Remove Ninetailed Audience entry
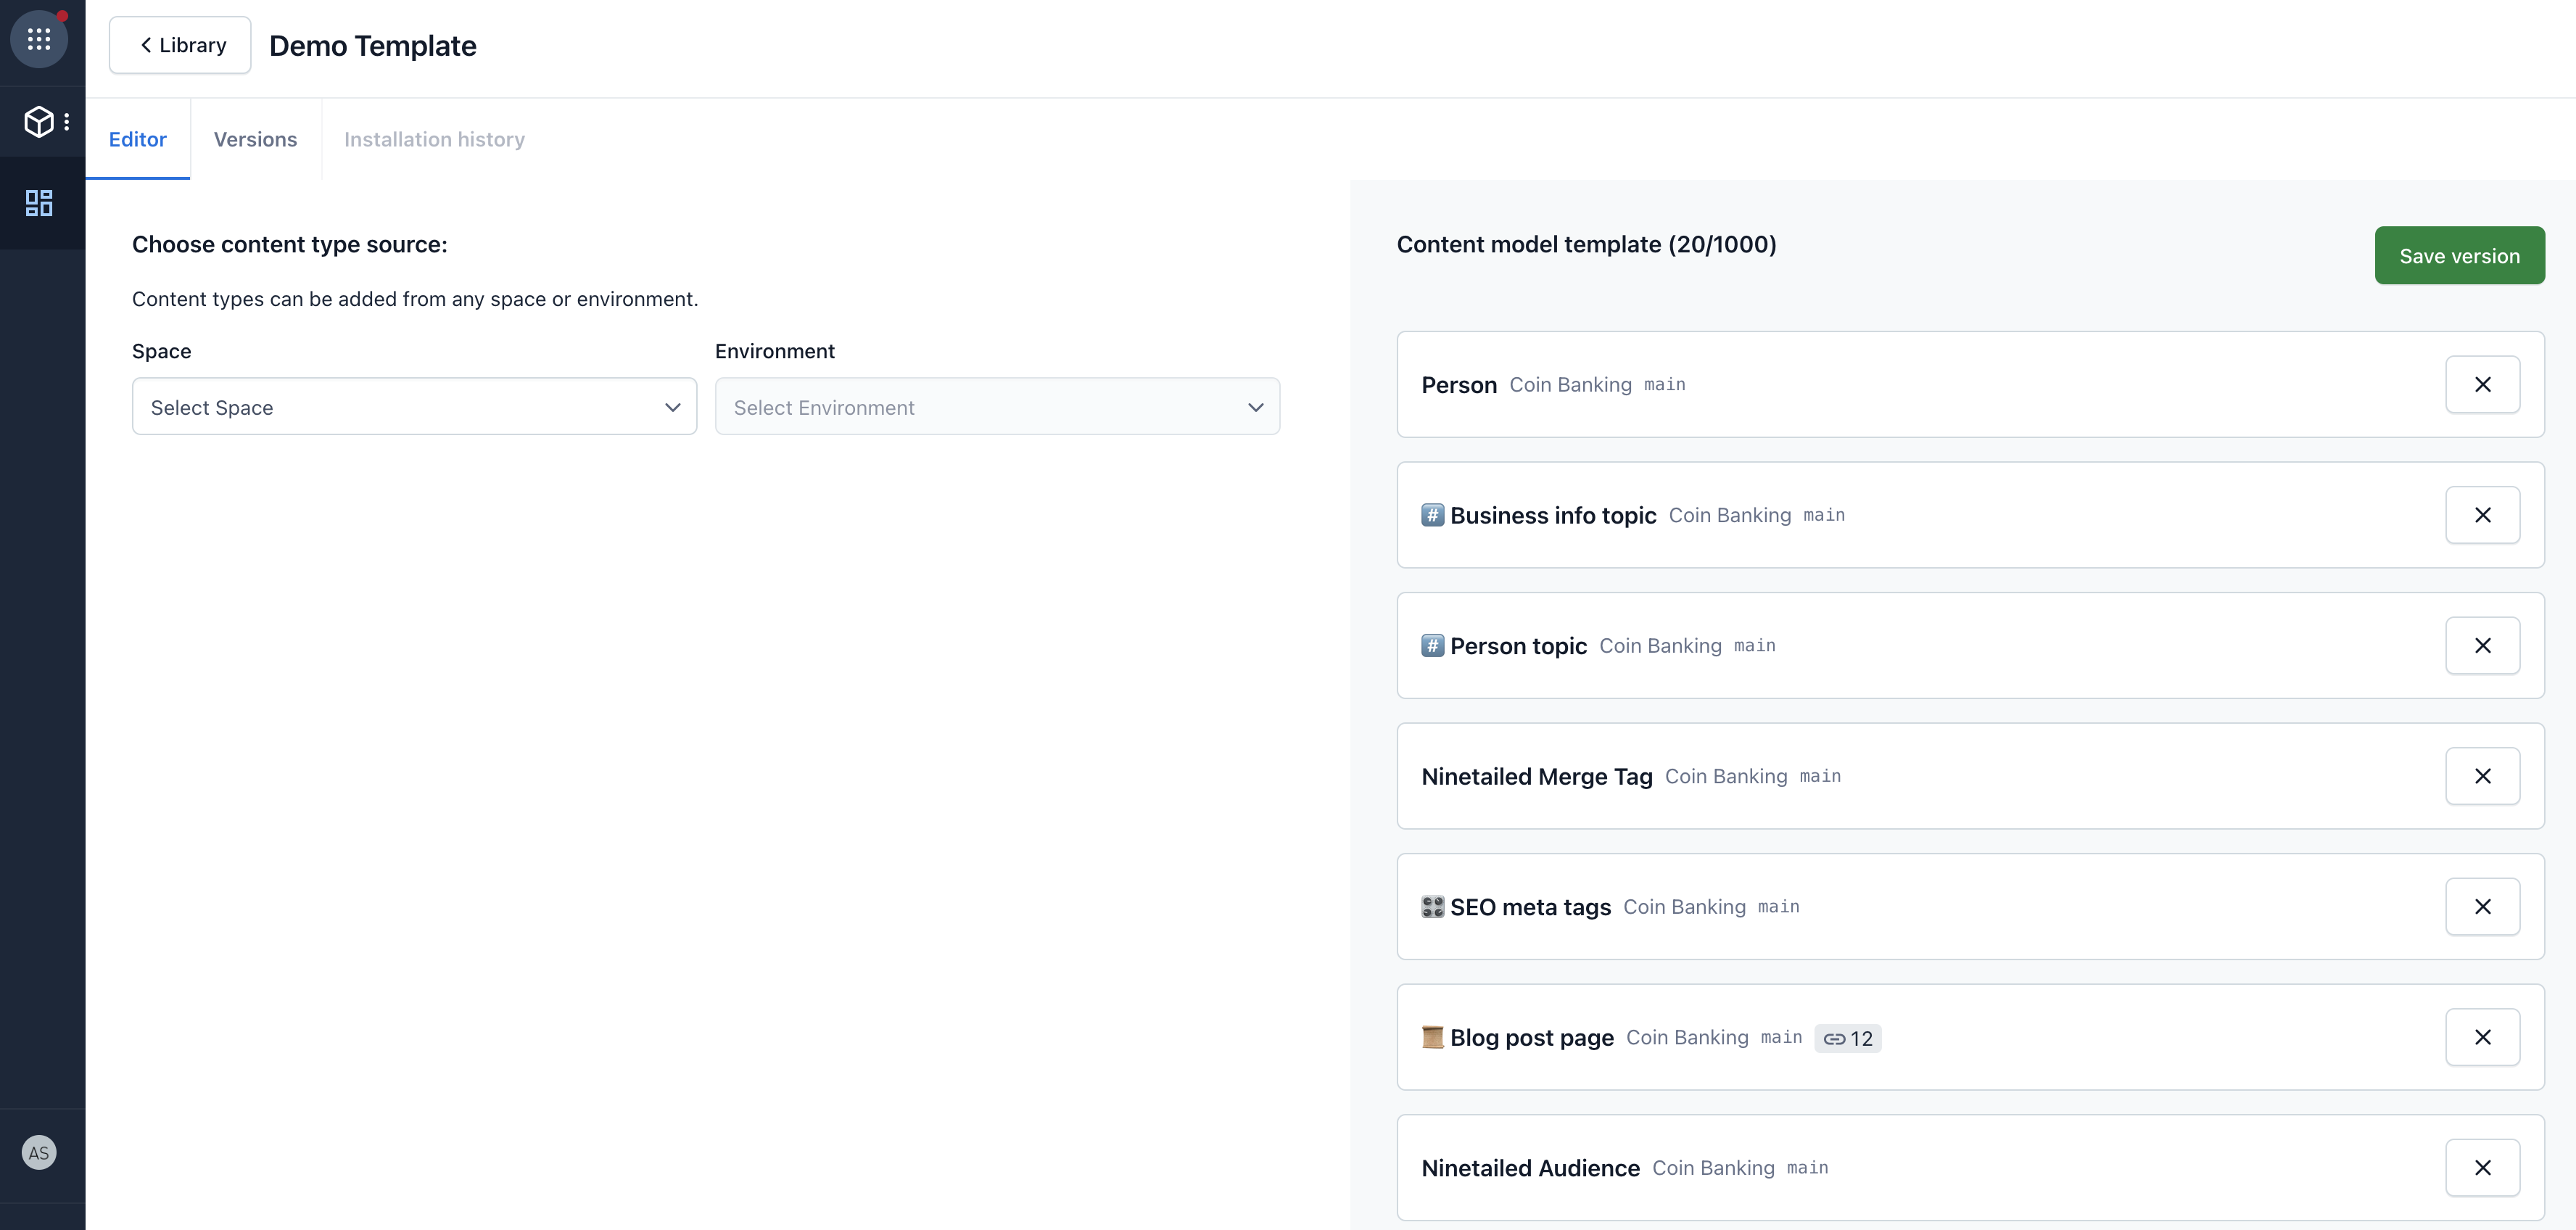This screenshot has width=2576, height=1230. click(2482, 1167)
